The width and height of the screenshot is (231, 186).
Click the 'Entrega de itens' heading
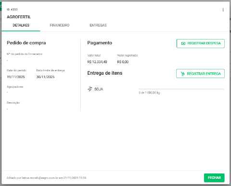pyautogui.click(x=105, y=73)
